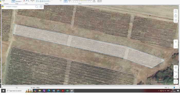Open Excel from taskbar
The height and width of the screenshot is (101, 180).
click(67, 91)
